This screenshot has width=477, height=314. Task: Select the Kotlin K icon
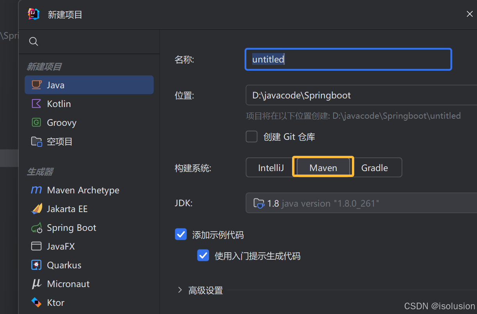[x=36, y=103]
